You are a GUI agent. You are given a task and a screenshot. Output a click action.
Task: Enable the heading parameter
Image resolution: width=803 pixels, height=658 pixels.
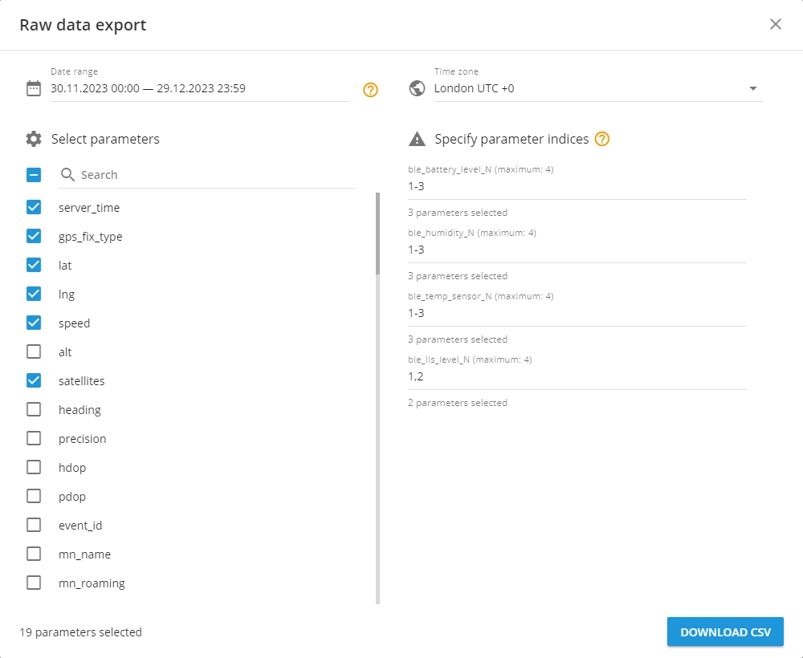click(33, 409)
